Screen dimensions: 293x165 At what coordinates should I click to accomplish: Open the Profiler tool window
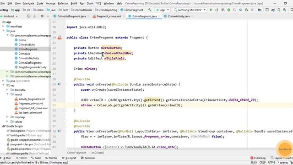(51, 158)
